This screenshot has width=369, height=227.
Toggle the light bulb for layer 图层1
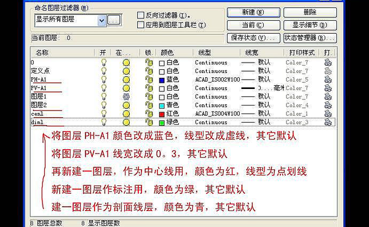tap(103, 97)
